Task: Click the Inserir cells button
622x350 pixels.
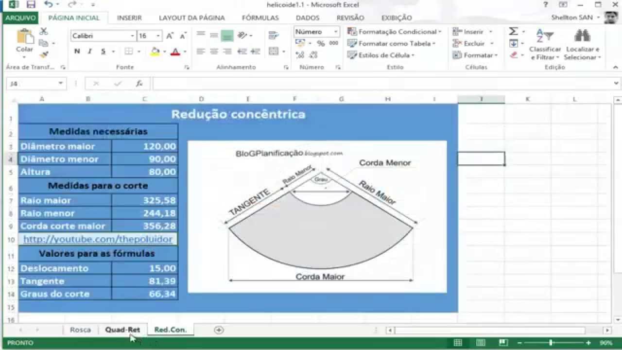Action: point(472,32)
